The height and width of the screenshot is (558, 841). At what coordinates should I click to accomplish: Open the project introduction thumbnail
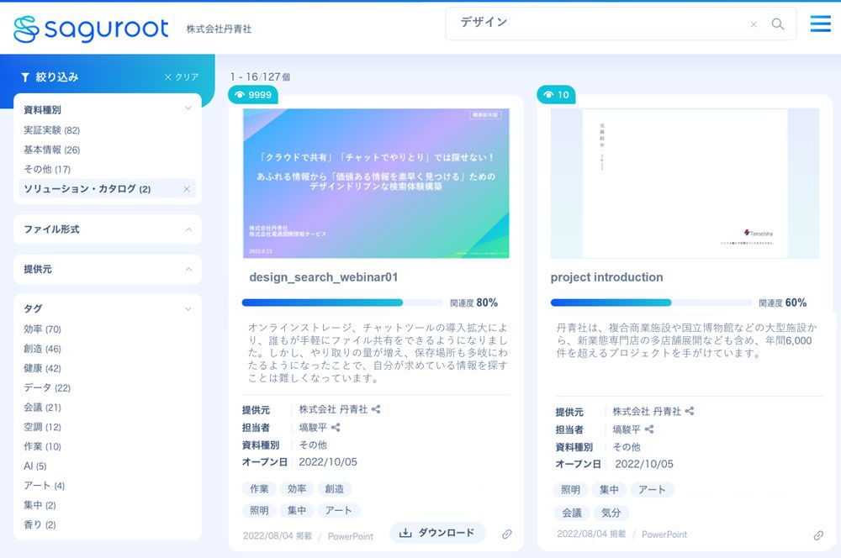pyautogui.click(x=685, y=183)
